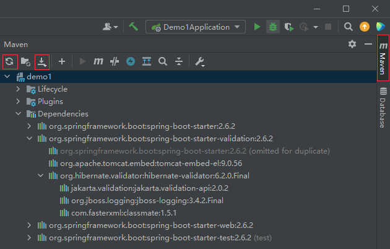
Task: Expand the Lifecycle node
Action: point(18,89)
